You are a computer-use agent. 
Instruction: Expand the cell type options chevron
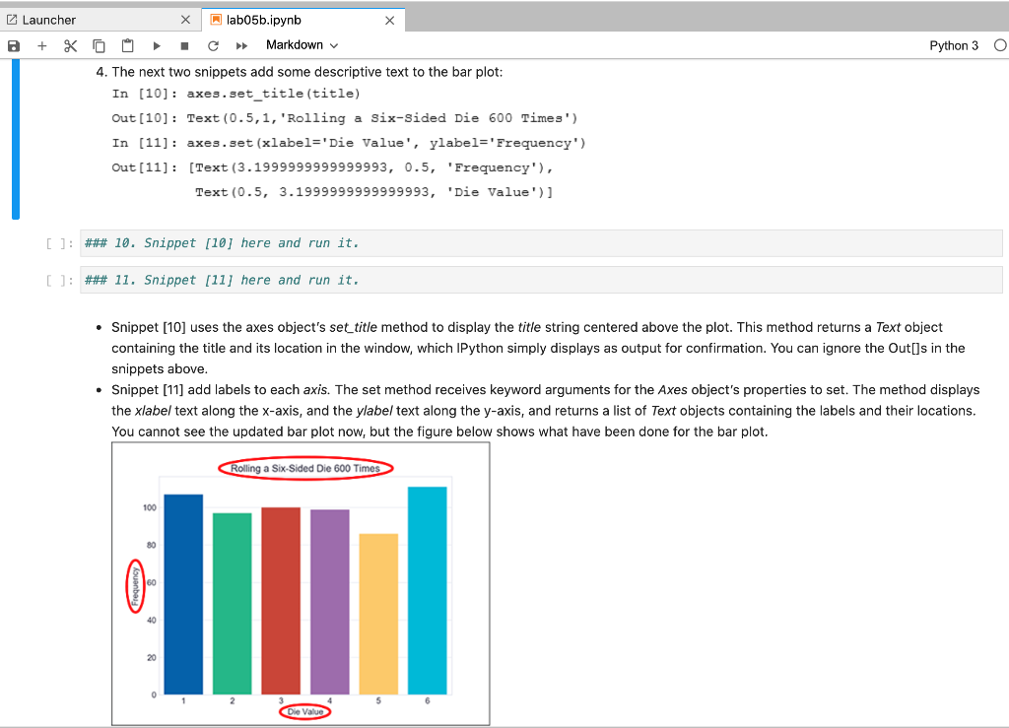click(332, 45)
